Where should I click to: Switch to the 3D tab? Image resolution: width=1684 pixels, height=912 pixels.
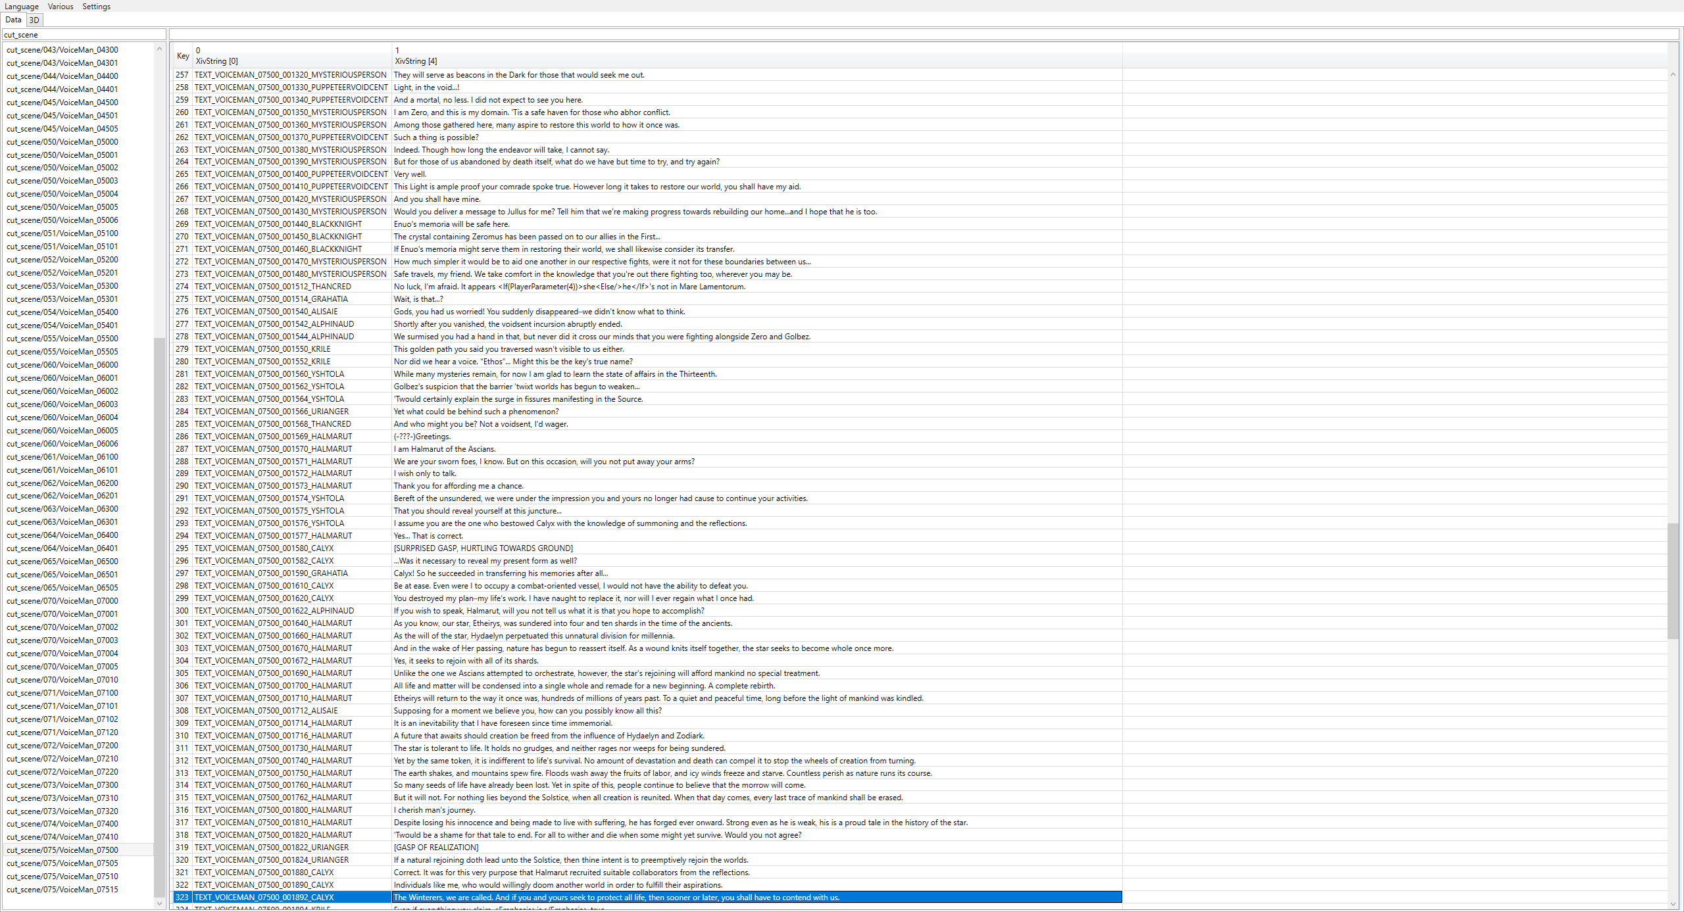pos(34,20)
